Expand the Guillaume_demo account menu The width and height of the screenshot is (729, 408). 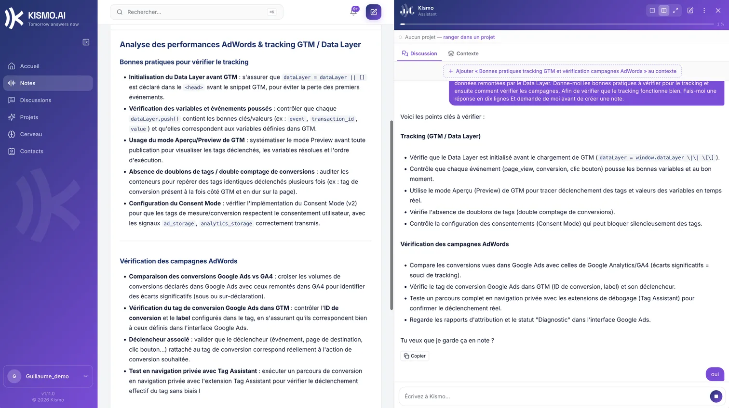coord(48,376)
